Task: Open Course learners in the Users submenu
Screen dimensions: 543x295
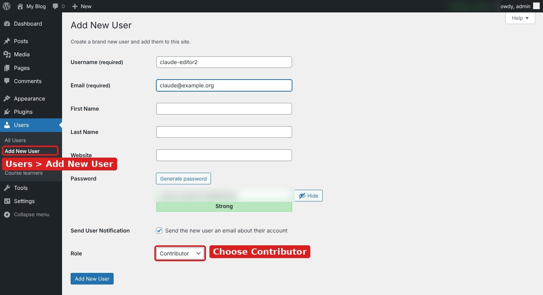Action: point(24,173)
